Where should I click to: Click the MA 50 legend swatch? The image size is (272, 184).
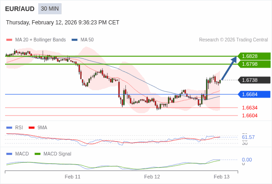(75, 40)
